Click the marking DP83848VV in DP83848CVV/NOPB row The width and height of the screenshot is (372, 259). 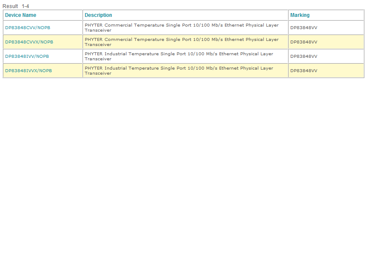(304, 27)
